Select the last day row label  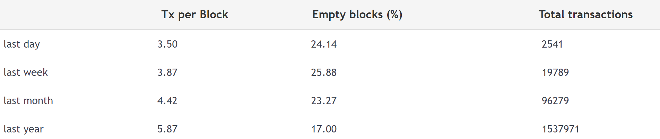22,44
